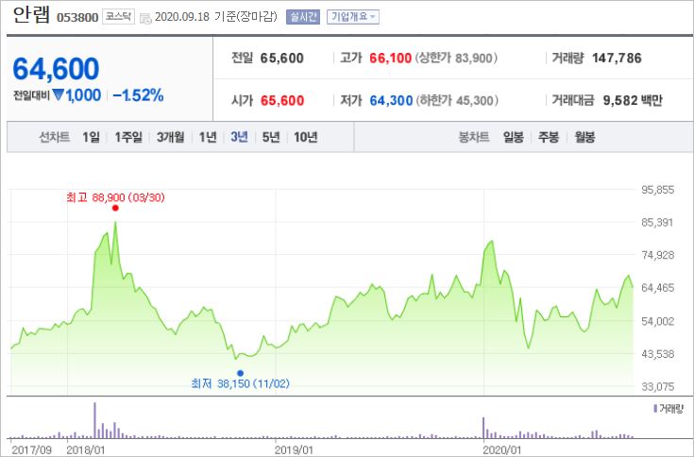
Task: Click the 하한가 45,300 text
Action: pyautogui.click(x=457, y=100)
